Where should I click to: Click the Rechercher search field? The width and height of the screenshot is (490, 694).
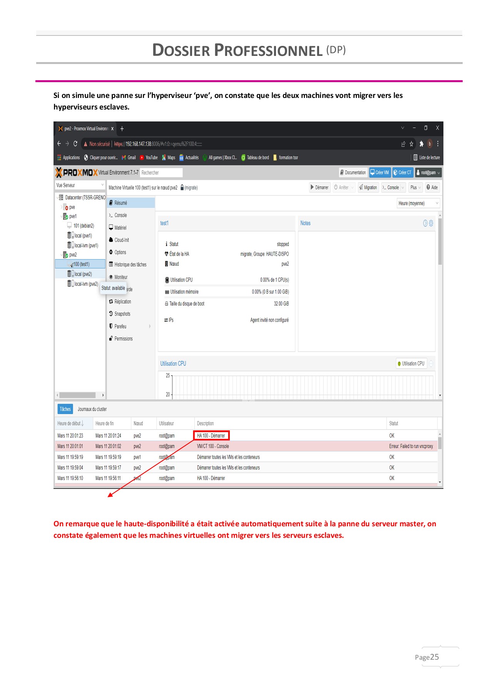(x=161, y=173)
